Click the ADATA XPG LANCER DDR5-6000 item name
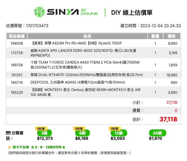The image size is (187, 161). (x=83, y=53)
